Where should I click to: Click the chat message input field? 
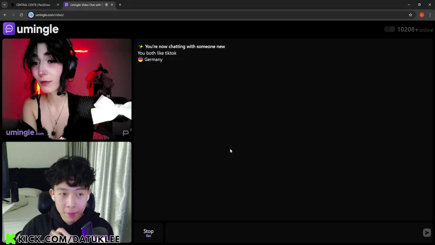[293, 233]
